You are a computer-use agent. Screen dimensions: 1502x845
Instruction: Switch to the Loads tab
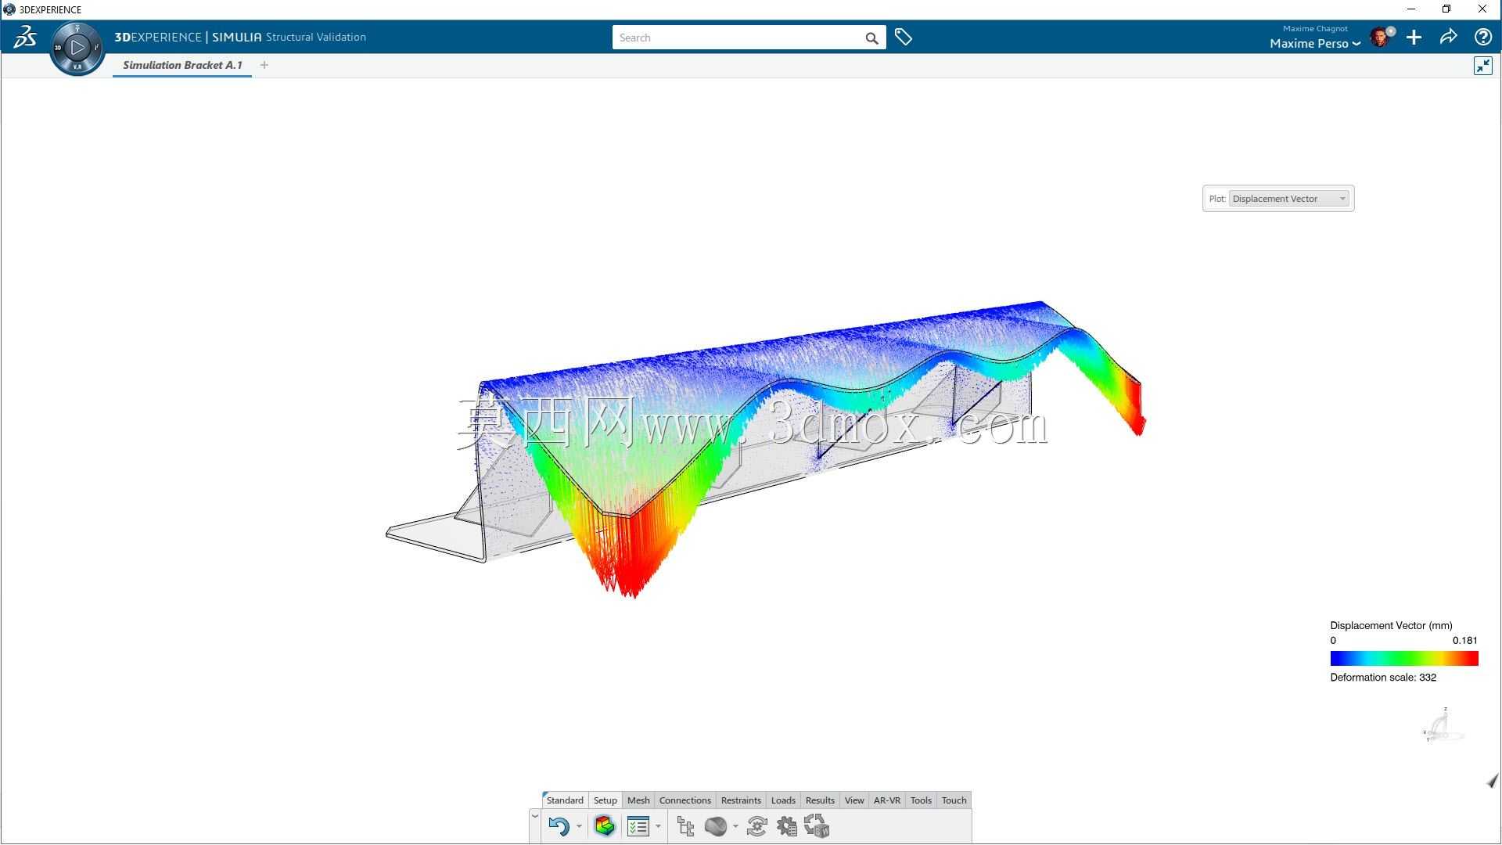point(783,800)
